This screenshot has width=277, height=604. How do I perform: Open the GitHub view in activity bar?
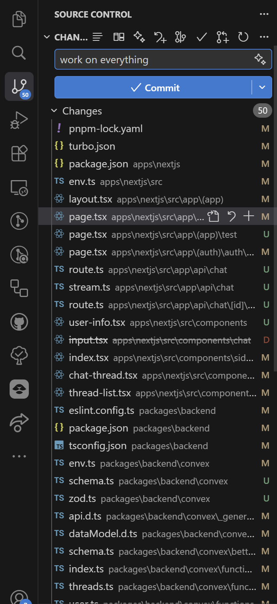pos(19,321)
